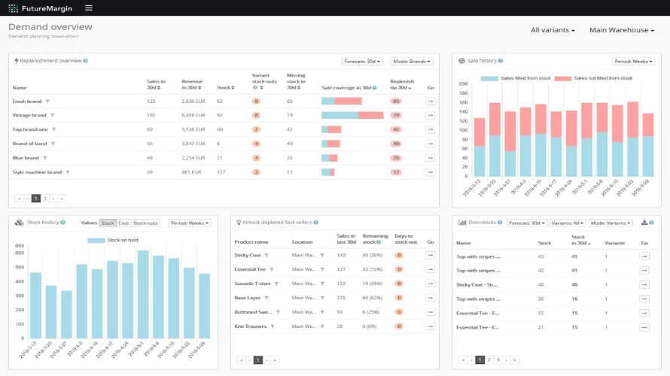The width and height of the screenshot is (670, 376).
Task: Open the Main Warehouse dropdown
Action: click(x=622, y=30)
